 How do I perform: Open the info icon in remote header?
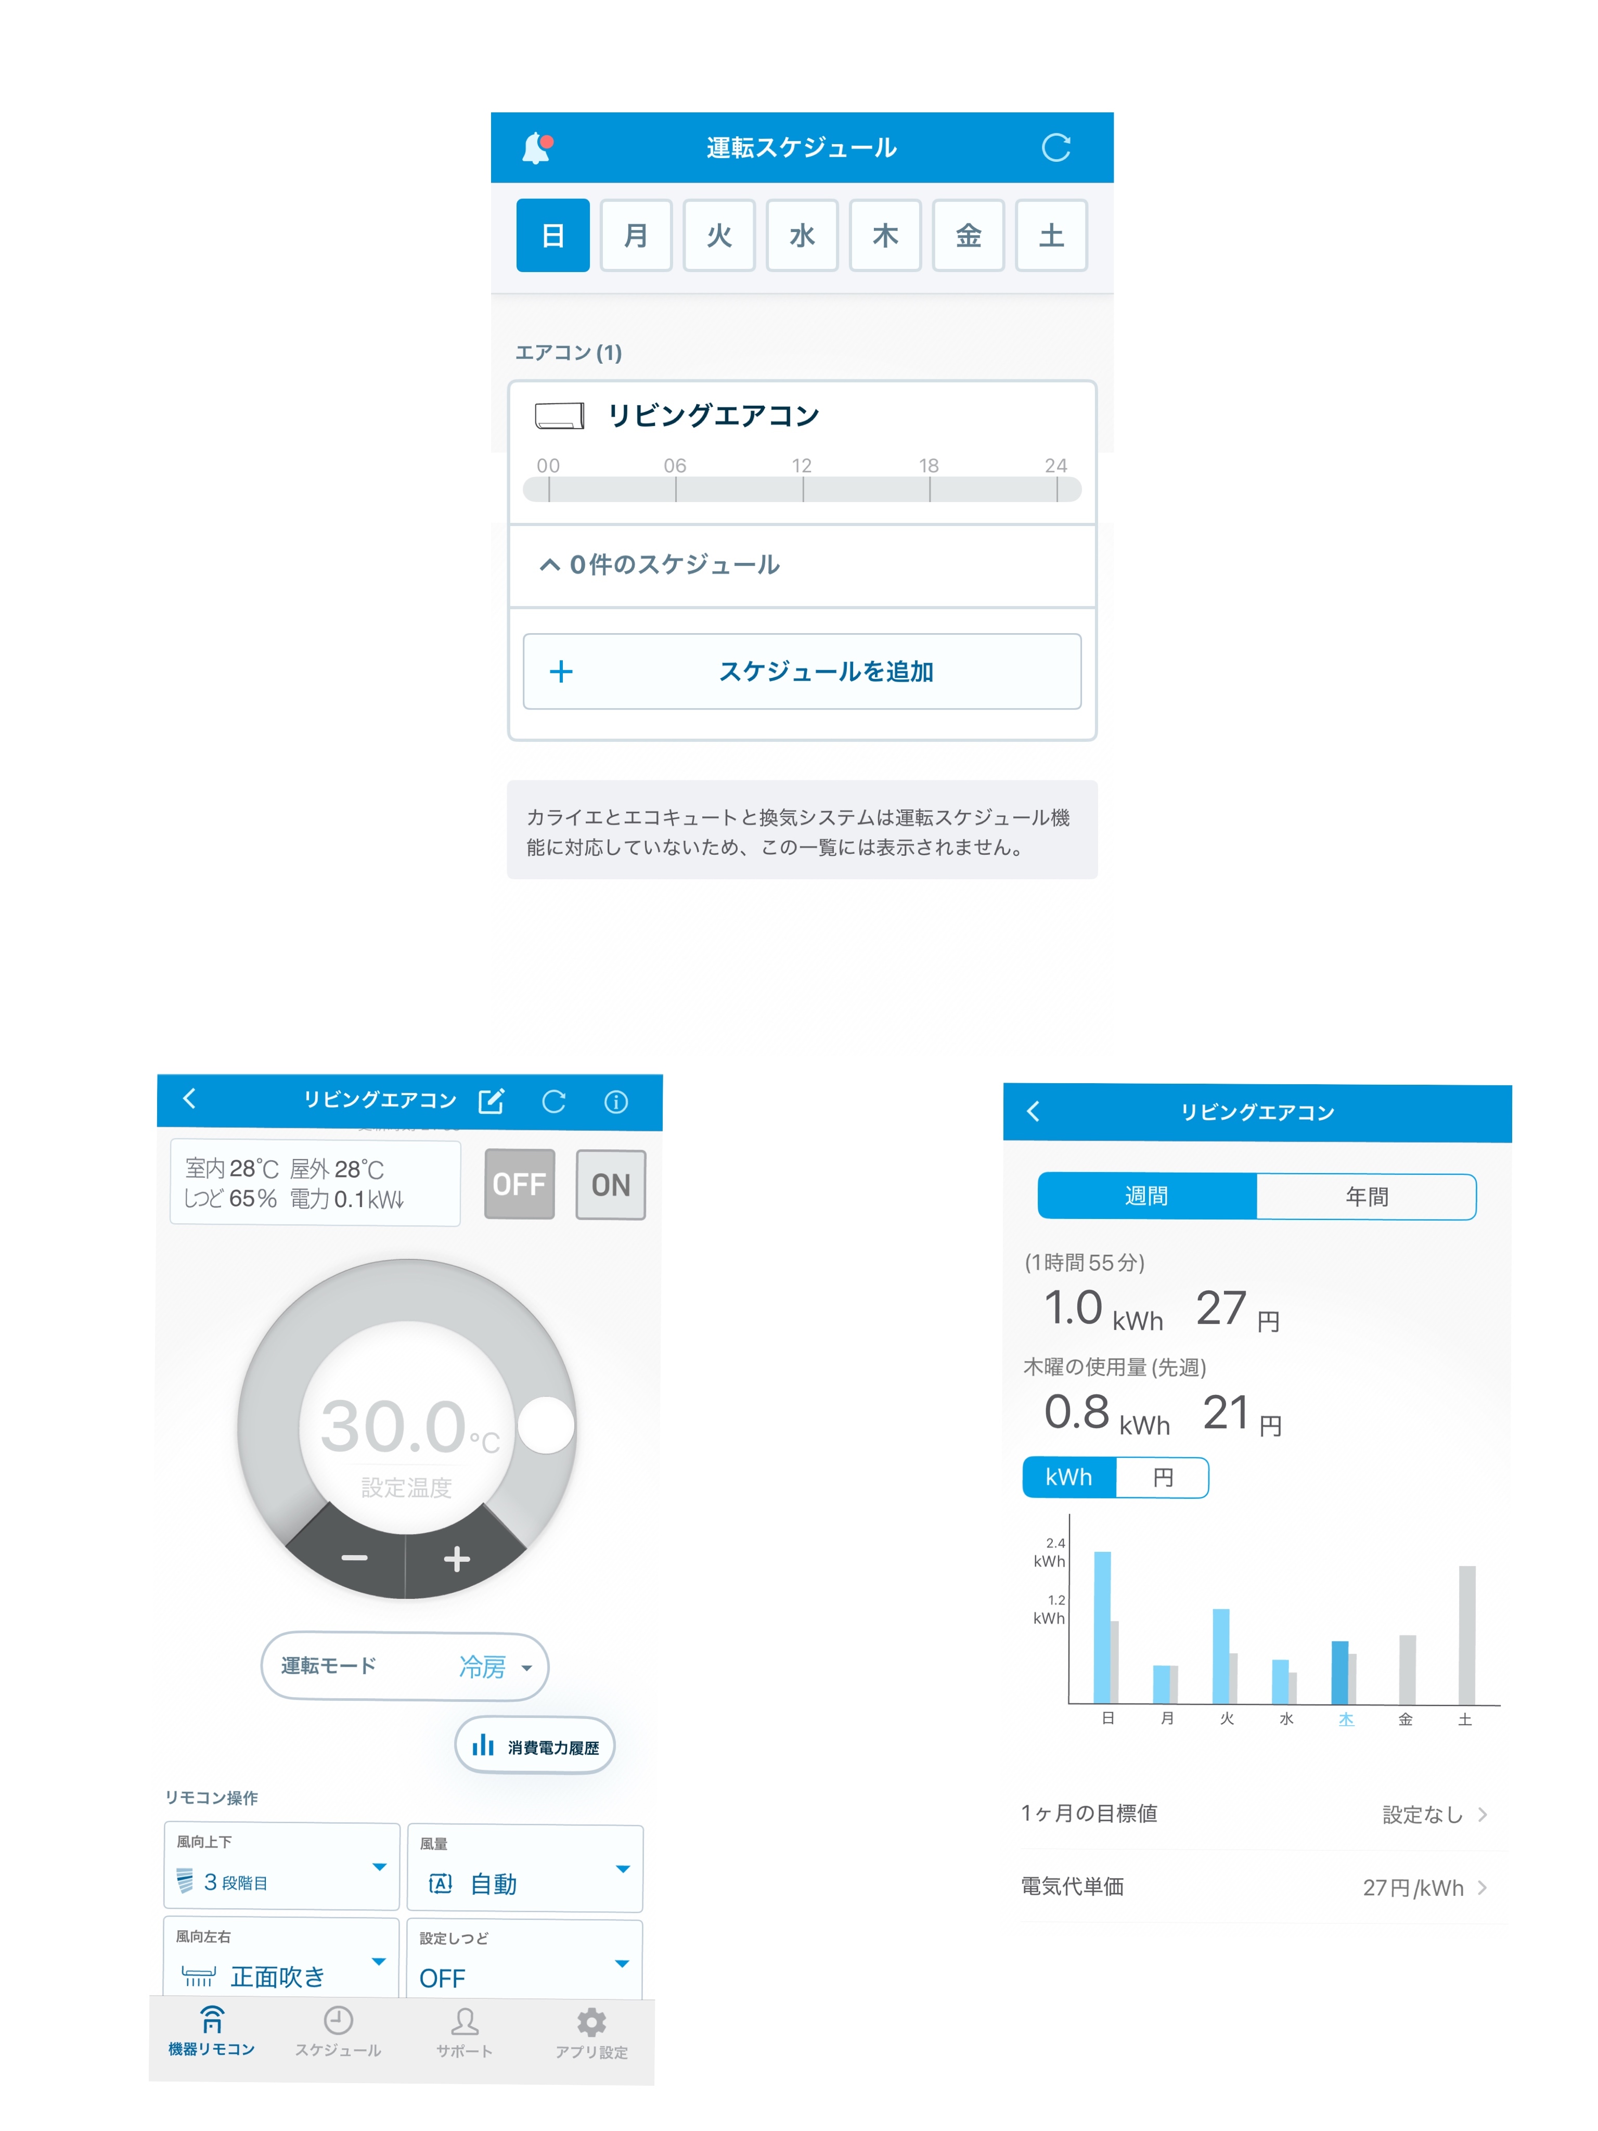[615, 1102]
